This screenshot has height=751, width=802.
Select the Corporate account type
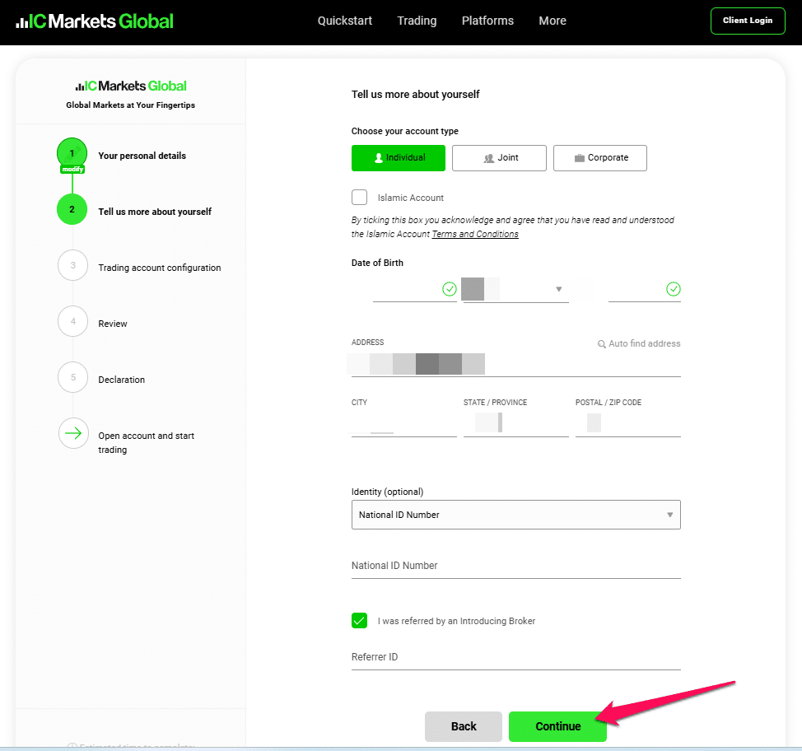pyautogui.click(x=600, y=157)
